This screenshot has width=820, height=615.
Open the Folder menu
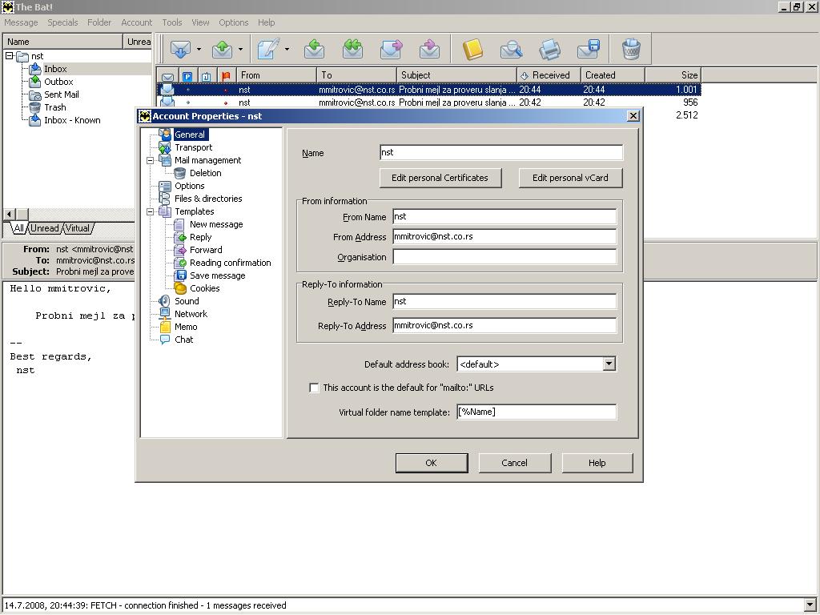pos(99,22)
